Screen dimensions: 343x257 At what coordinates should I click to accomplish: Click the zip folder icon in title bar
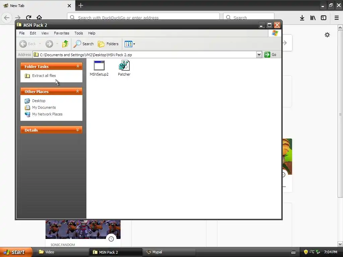[19, 25]
